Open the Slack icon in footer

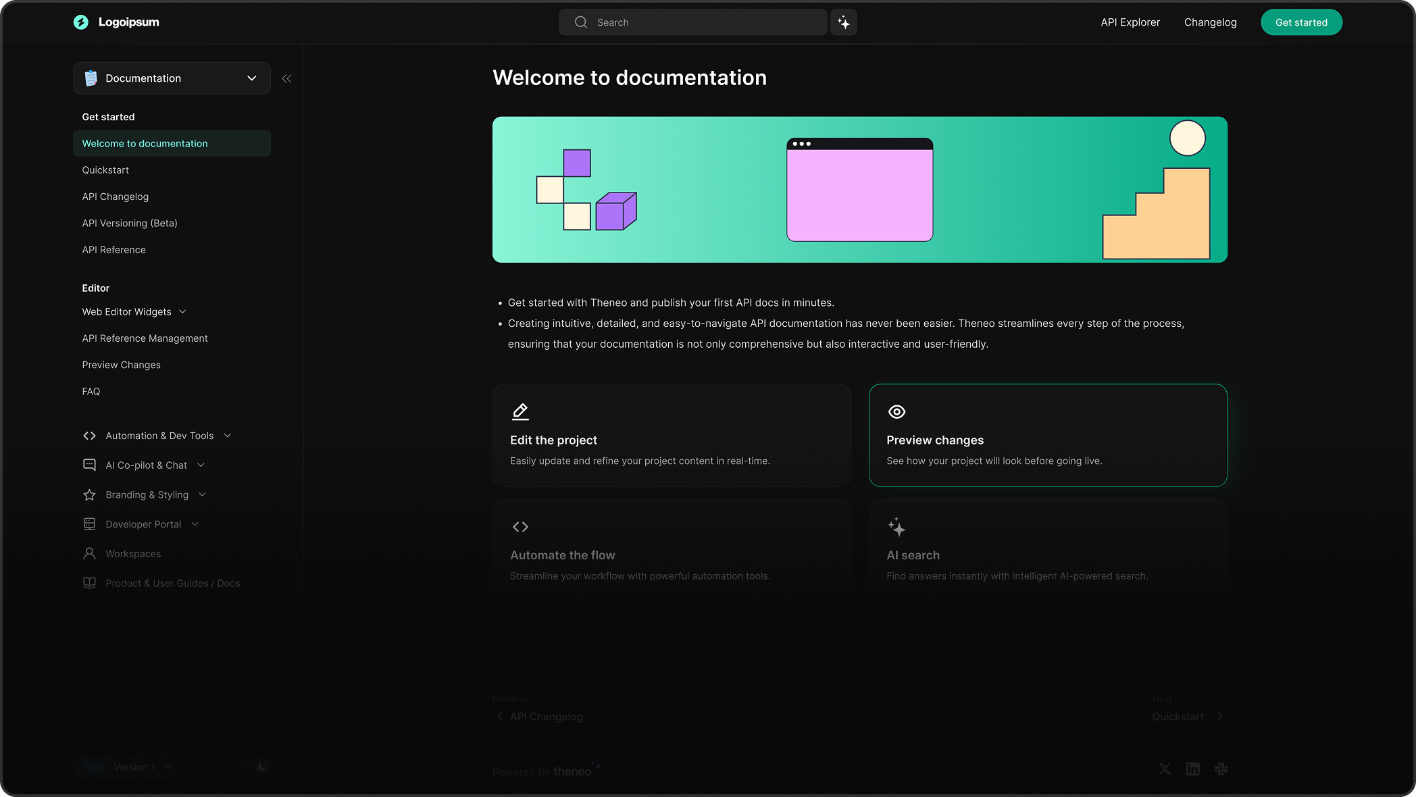click(1221, 769)
